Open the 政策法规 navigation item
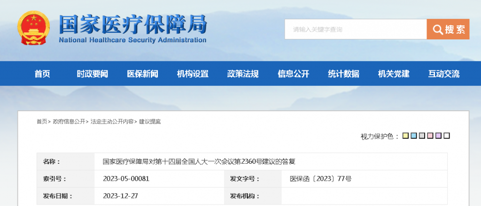 click(x=243, y=74)
